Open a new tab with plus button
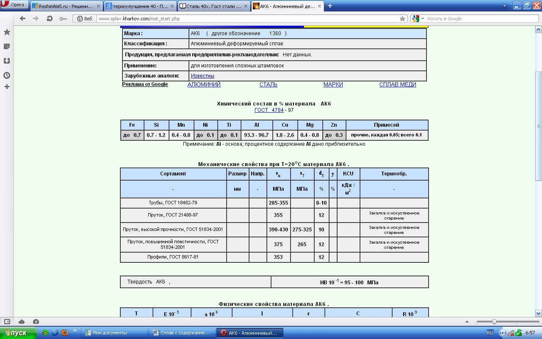This screenshot has width=542, height=339. tap(330, 6)
